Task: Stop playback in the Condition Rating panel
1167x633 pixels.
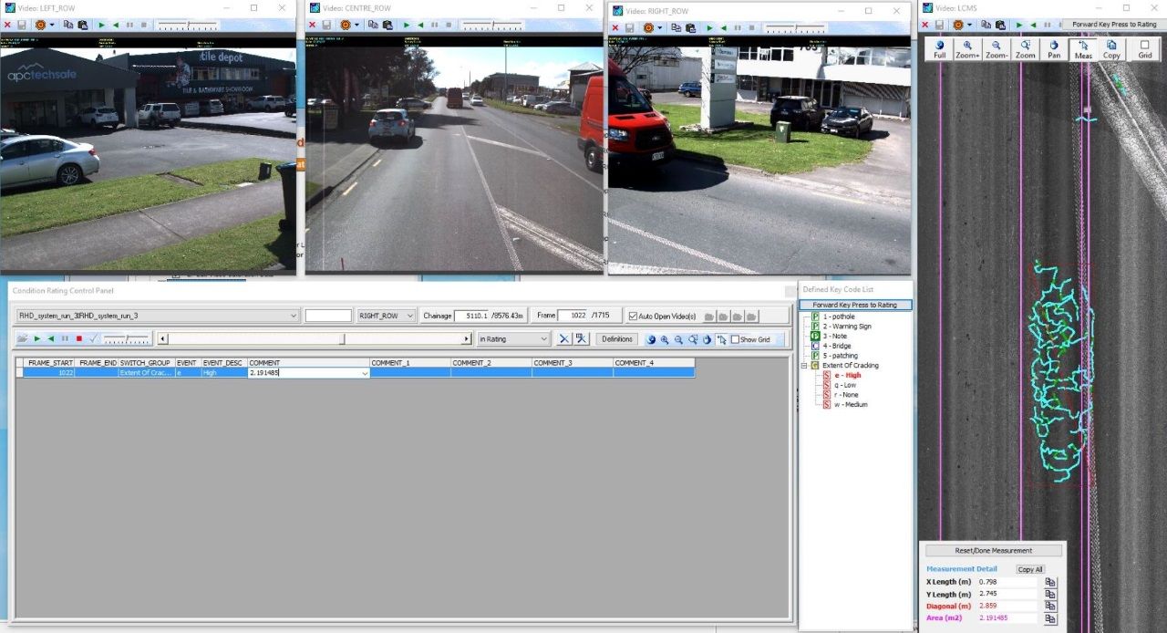Action: coord(79,338)
